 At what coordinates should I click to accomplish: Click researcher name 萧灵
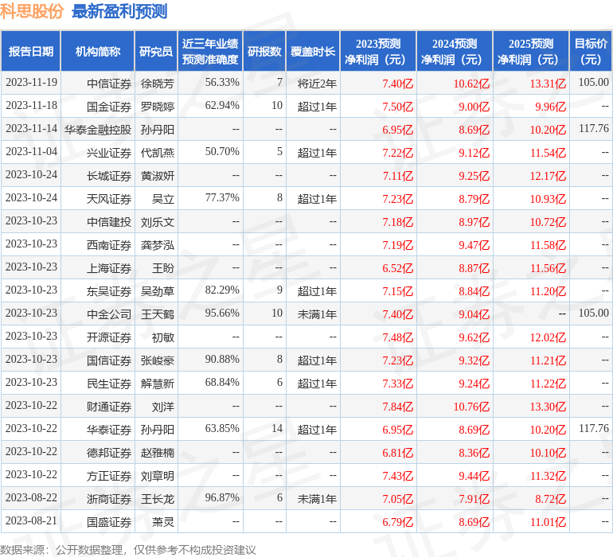[x=163, y=522]
